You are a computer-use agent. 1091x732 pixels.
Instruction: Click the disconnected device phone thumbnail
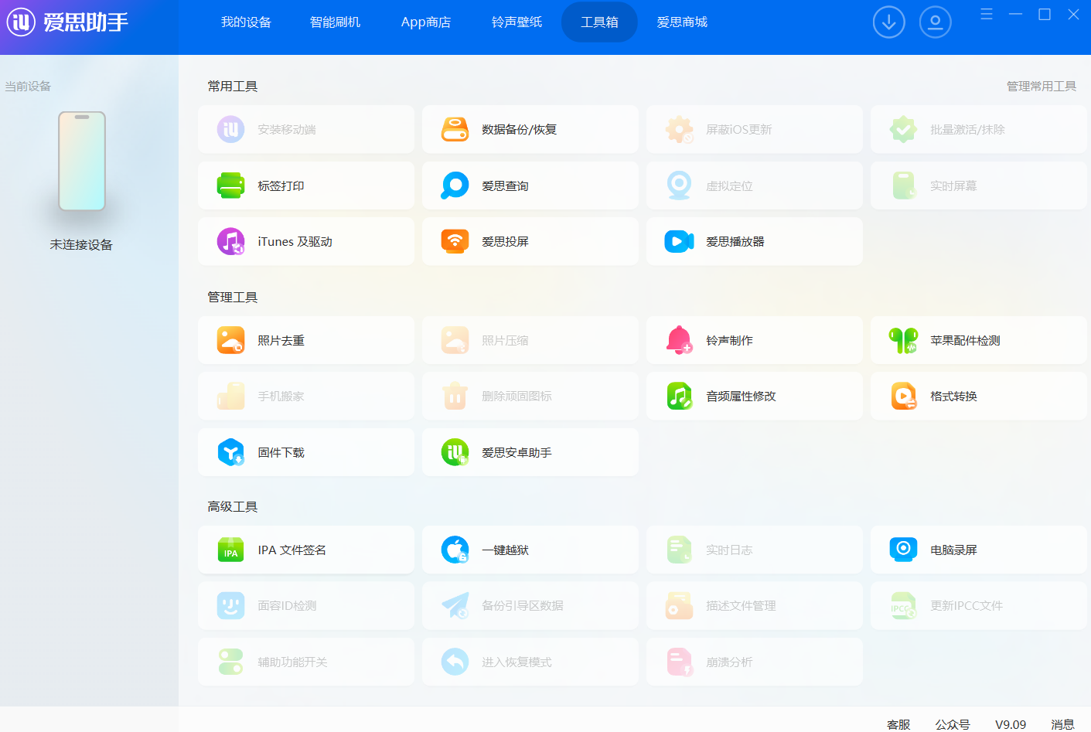pos(82,161)
